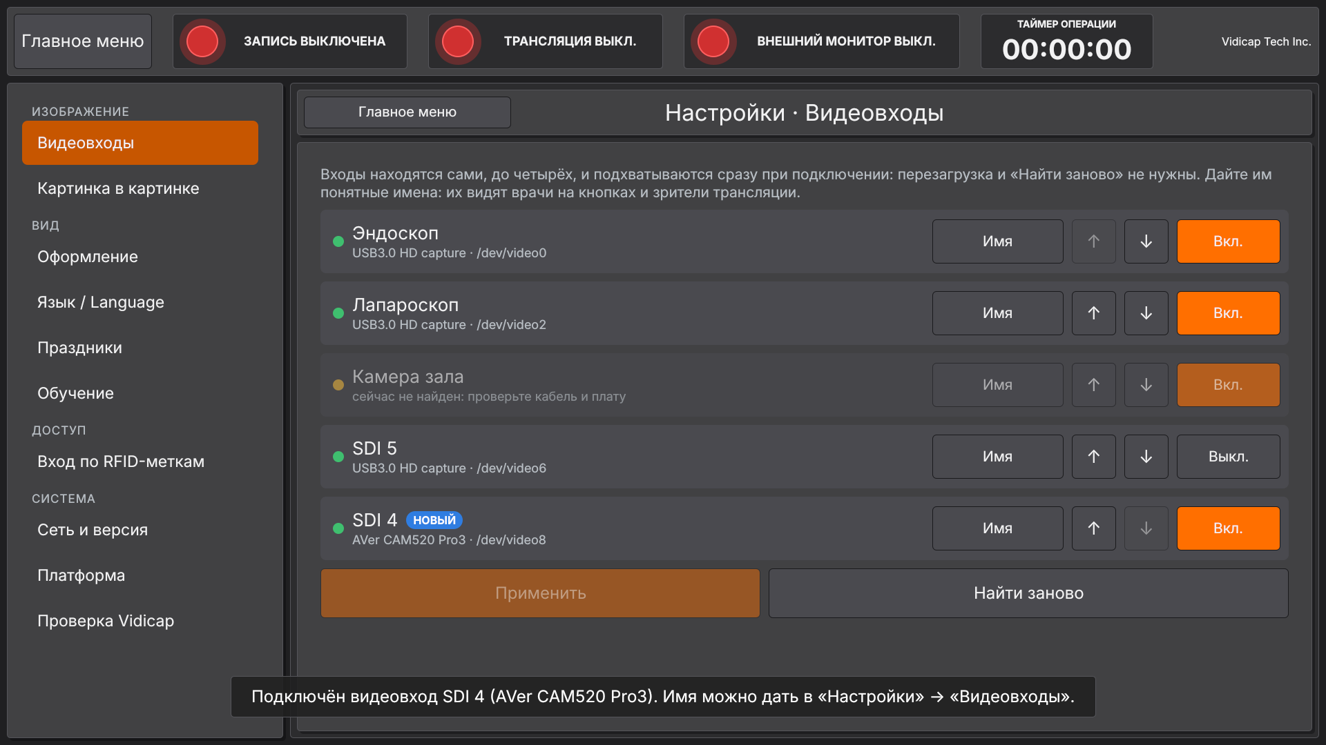
Task: Toggle SDI 4 input Вкл. switch
Action: pyautogui.click(x=1228, y=528)
